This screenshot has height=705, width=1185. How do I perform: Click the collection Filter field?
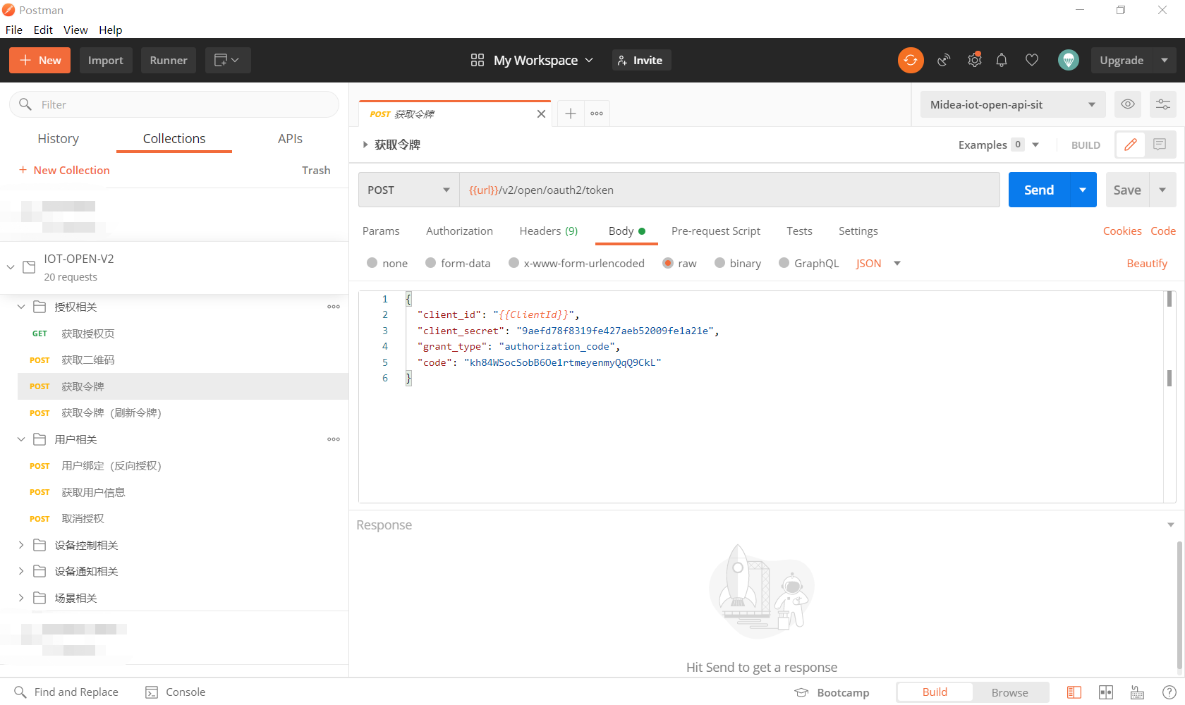174,104
